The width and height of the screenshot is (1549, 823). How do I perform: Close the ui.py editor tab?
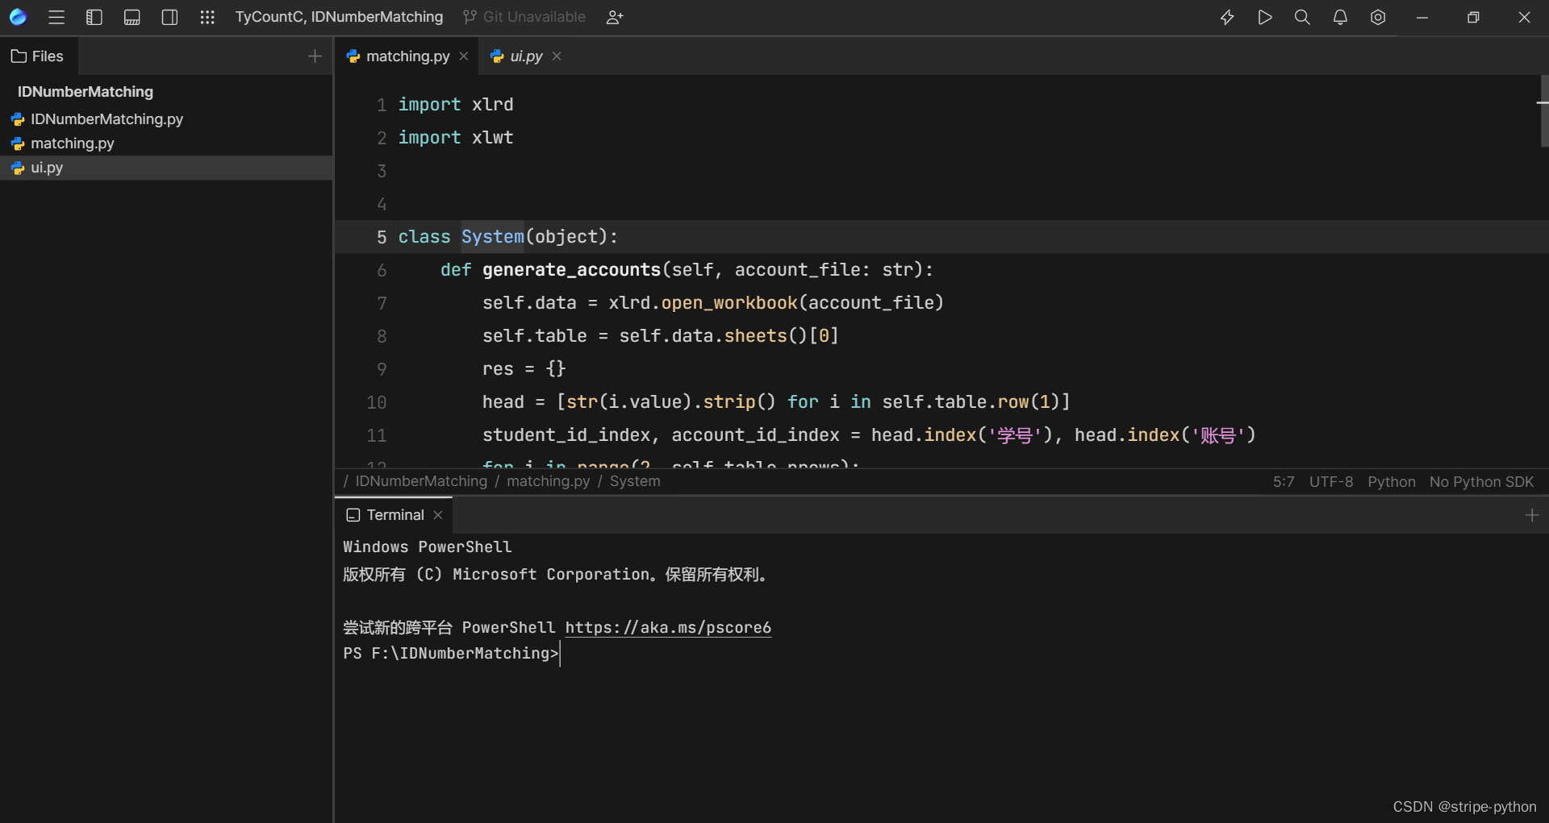click(557, 56)
